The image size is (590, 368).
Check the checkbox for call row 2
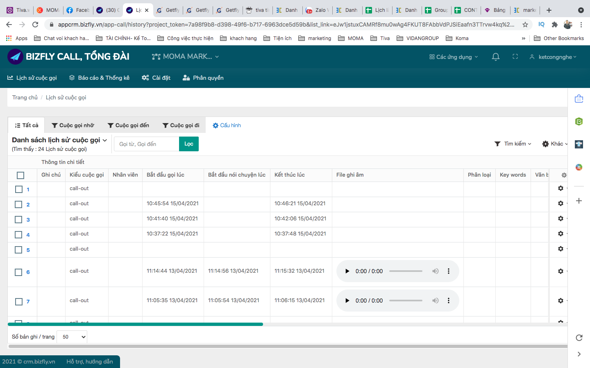point(18,204)
